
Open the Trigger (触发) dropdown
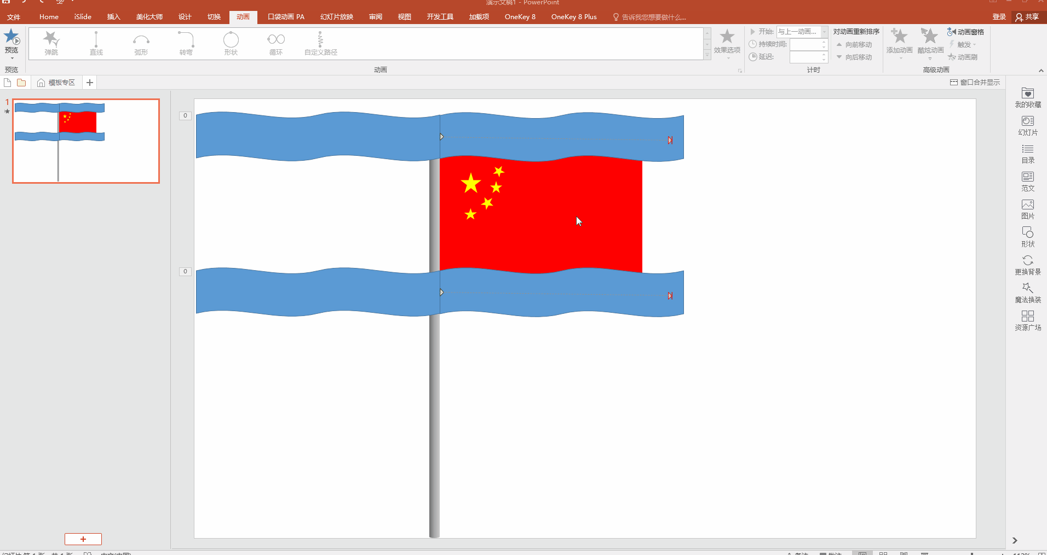coord(963,44)
